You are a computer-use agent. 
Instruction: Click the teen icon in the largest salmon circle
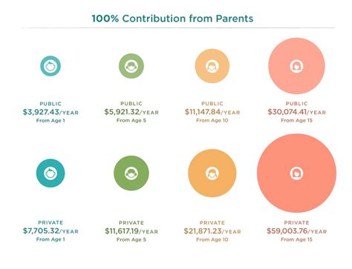tap(296, 173)
